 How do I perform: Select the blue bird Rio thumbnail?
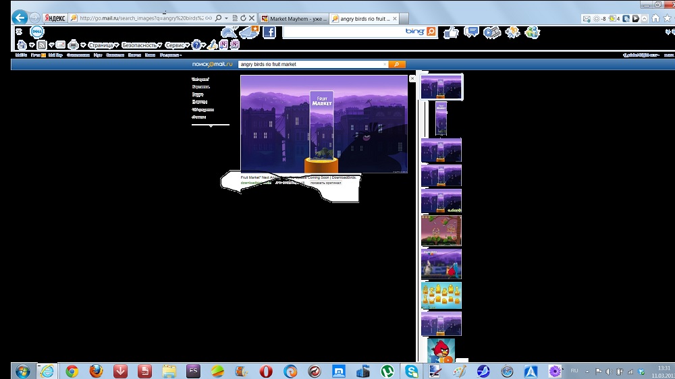click(441, 264)
